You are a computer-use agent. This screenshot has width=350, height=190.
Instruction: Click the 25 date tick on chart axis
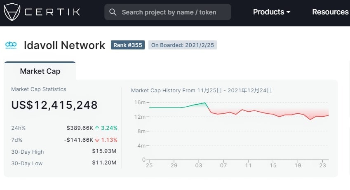tap(149, 165)
